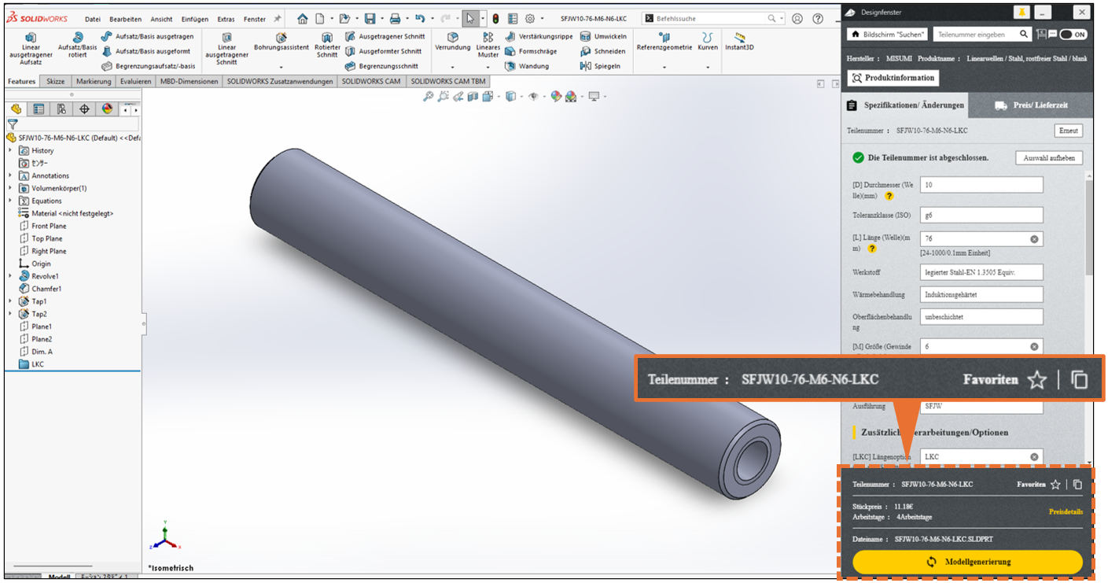Click the Preisdetails link
This screenshot has height=583, width=1108.
coord(1066,511)
